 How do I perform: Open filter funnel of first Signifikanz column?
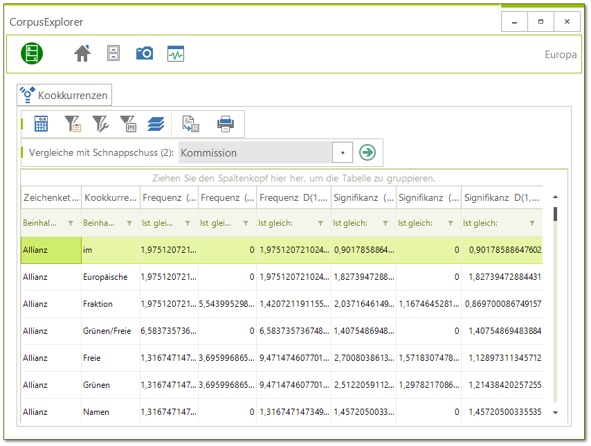pyautogui.click(x=385, y=224)
